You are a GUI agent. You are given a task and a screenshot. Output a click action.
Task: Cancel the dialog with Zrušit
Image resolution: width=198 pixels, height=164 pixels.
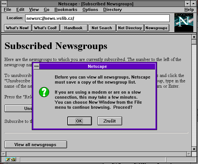(x=110, y=121)
